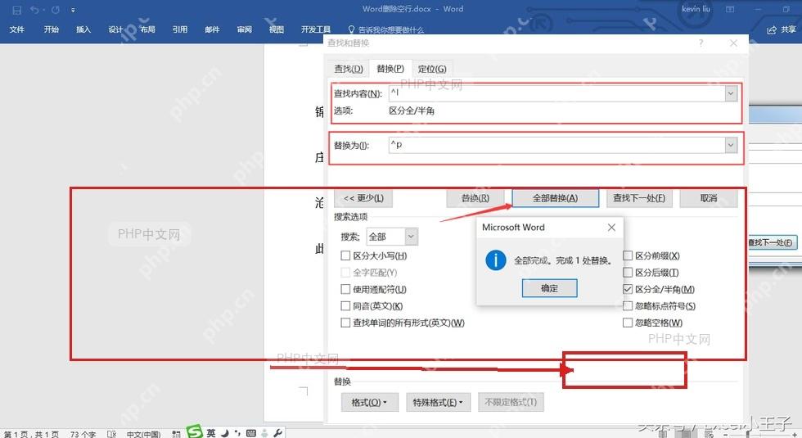This screenshot has width=802, height=438.
Task: Click the punctuation icon in Sogou toolbar
Action: click(237, 433)
